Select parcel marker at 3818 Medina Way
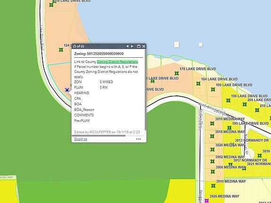Viewport: 271px width, 203px height. (x=212, y=136)
